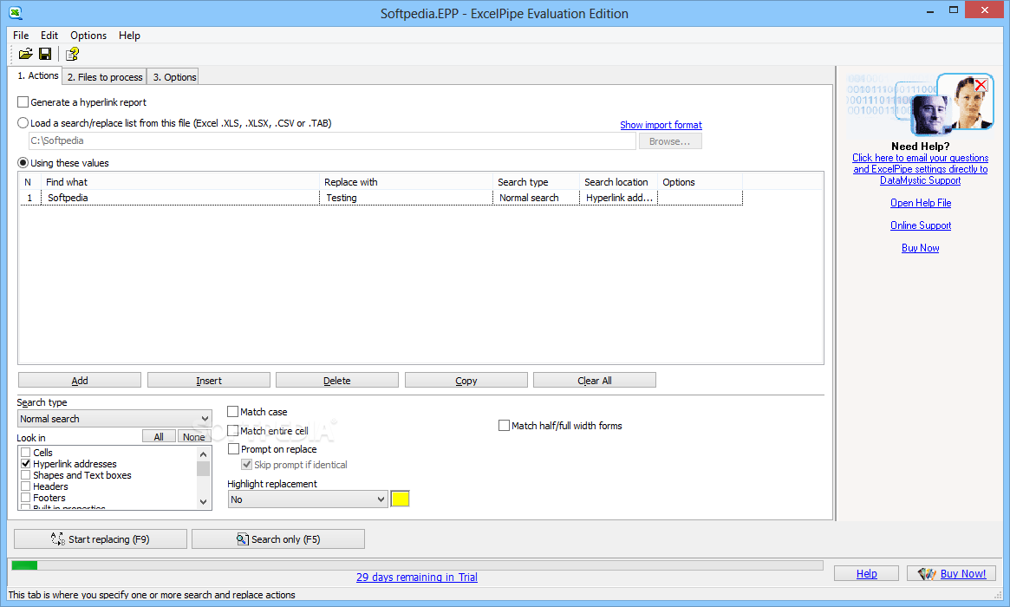Image resolution: width=1010 pixels, height=607 pixels.
Task: Click the ExcelPipe app icon in title bar
Action: click(16, 13)
